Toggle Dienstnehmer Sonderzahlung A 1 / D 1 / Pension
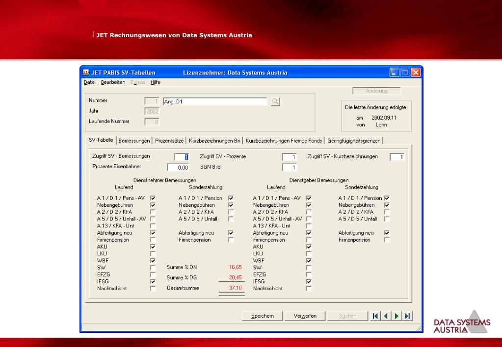 [231, 198]
